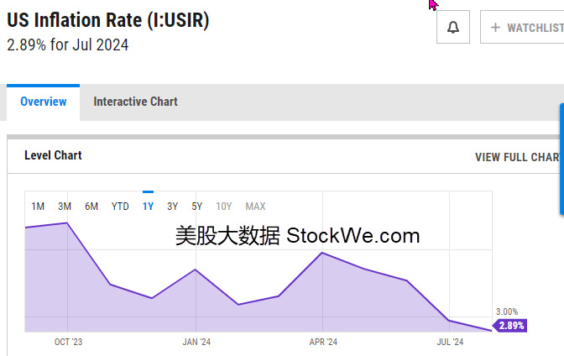
Task: Click the WATCHLIST button label
Action: point(535,28)
